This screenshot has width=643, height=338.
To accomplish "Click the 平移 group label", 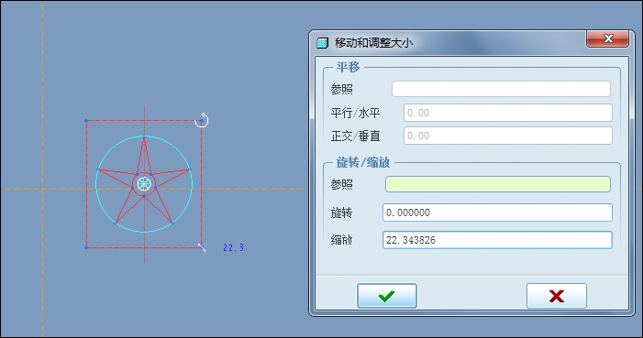I will [348, 67].
